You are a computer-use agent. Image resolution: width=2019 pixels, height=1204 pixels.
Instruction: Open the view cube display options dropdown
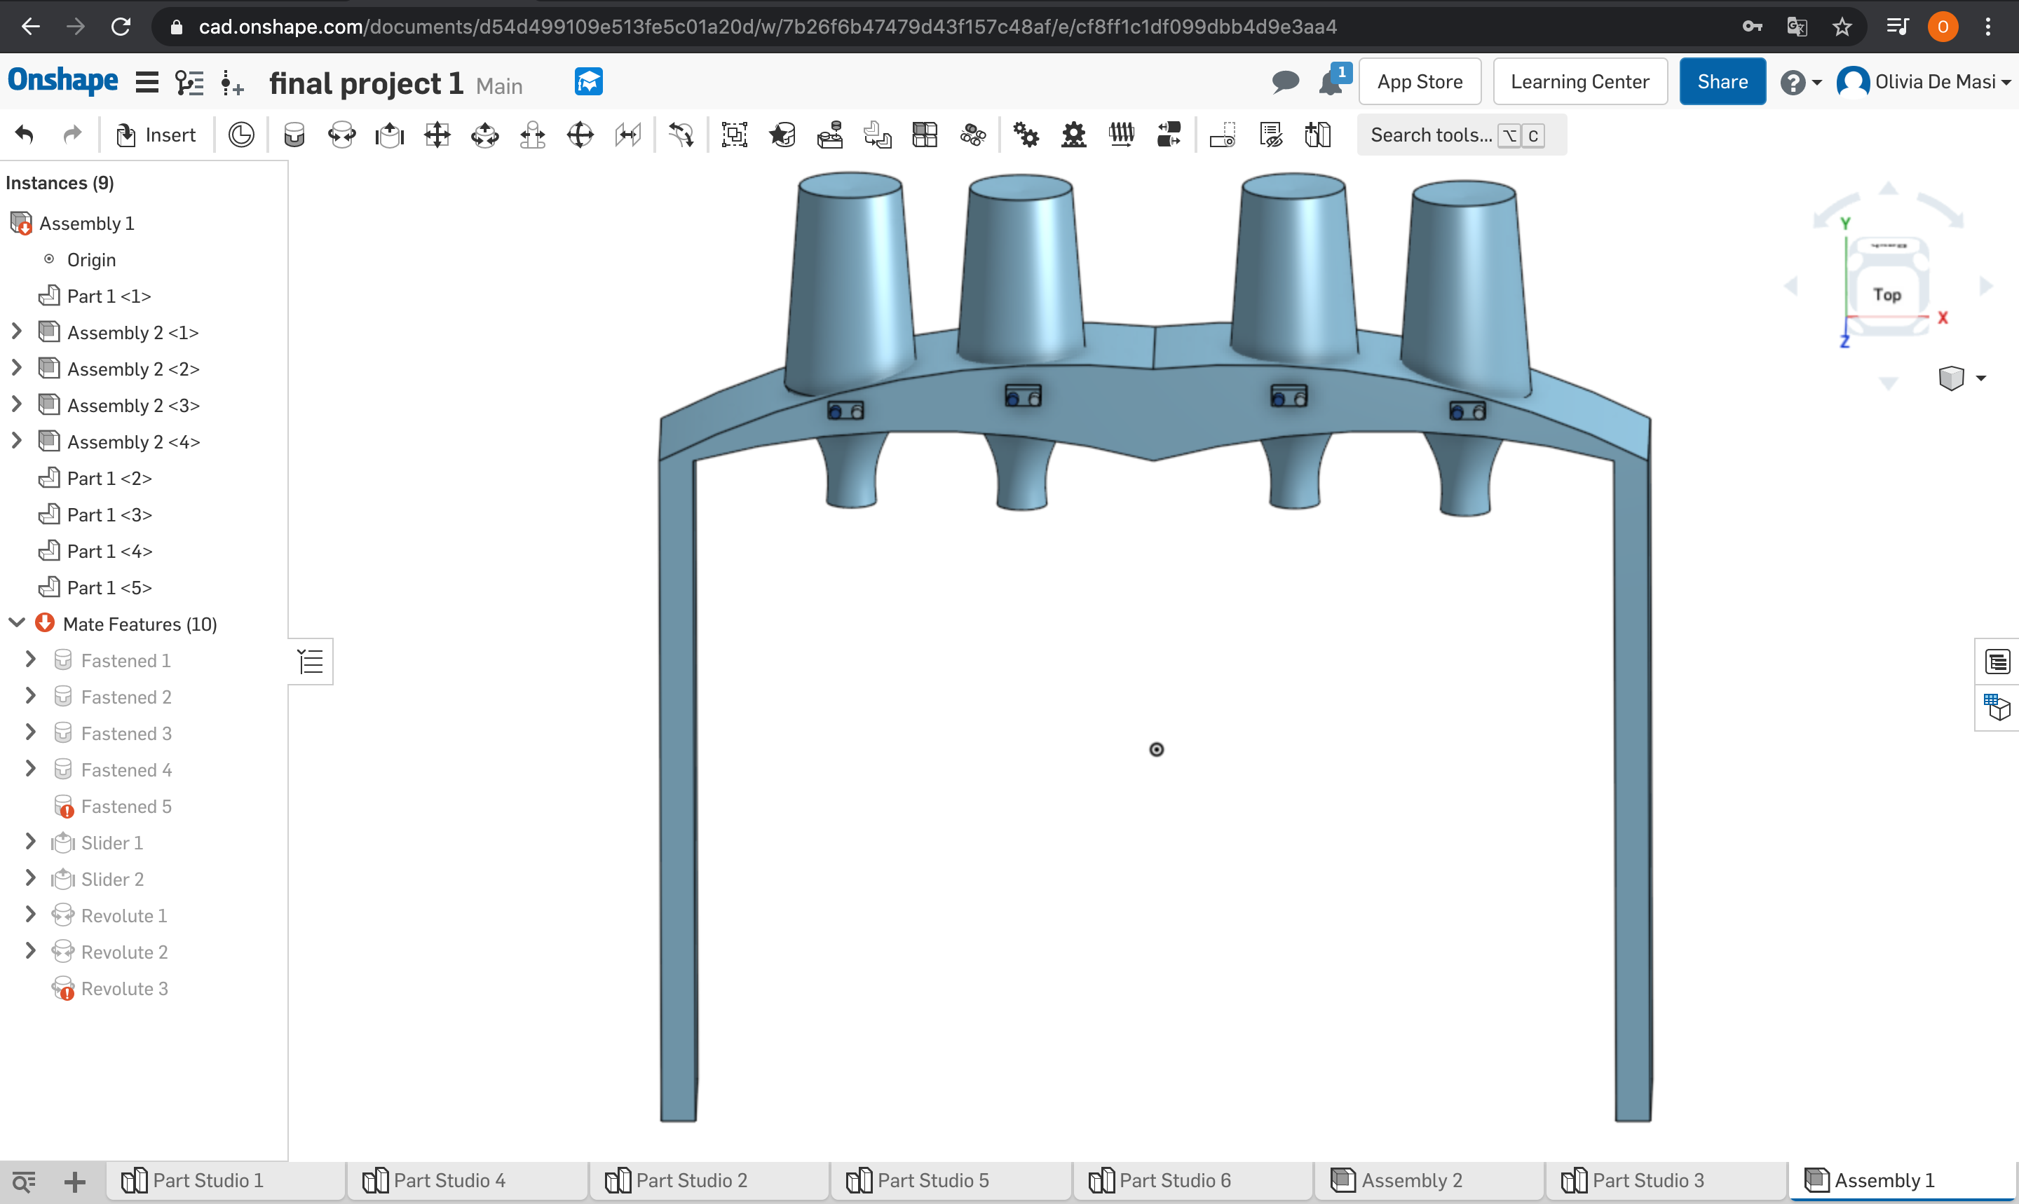(1962, 378)
